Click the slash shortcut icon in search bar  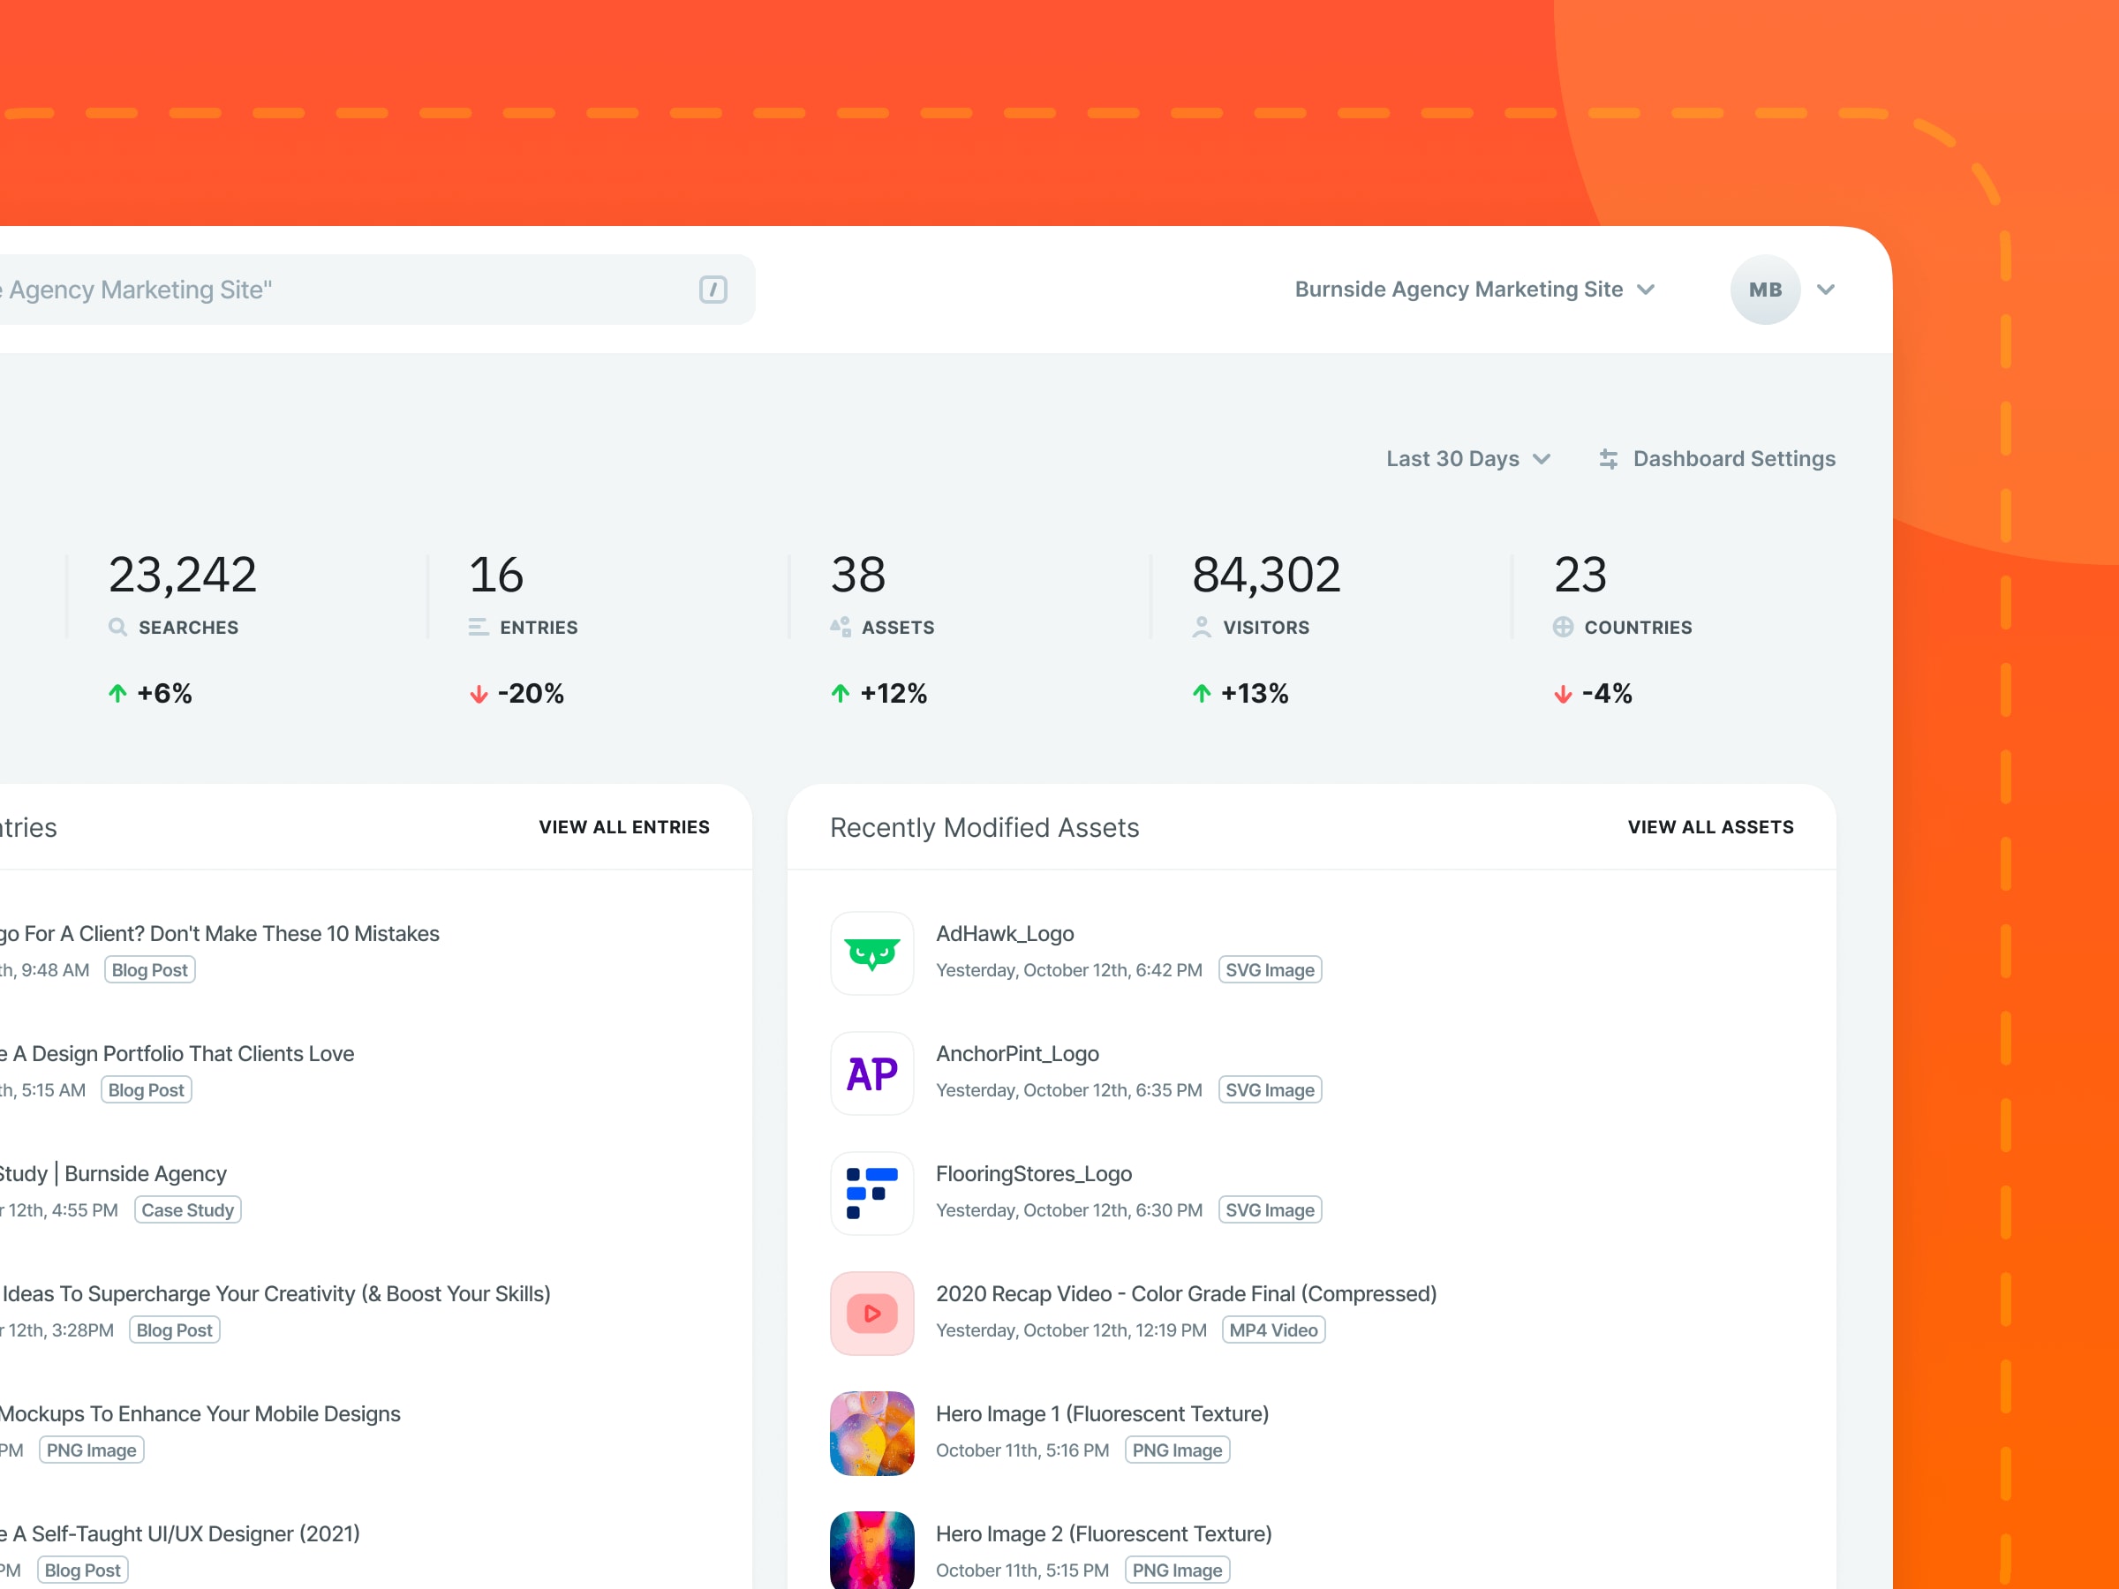coord(713,290)
